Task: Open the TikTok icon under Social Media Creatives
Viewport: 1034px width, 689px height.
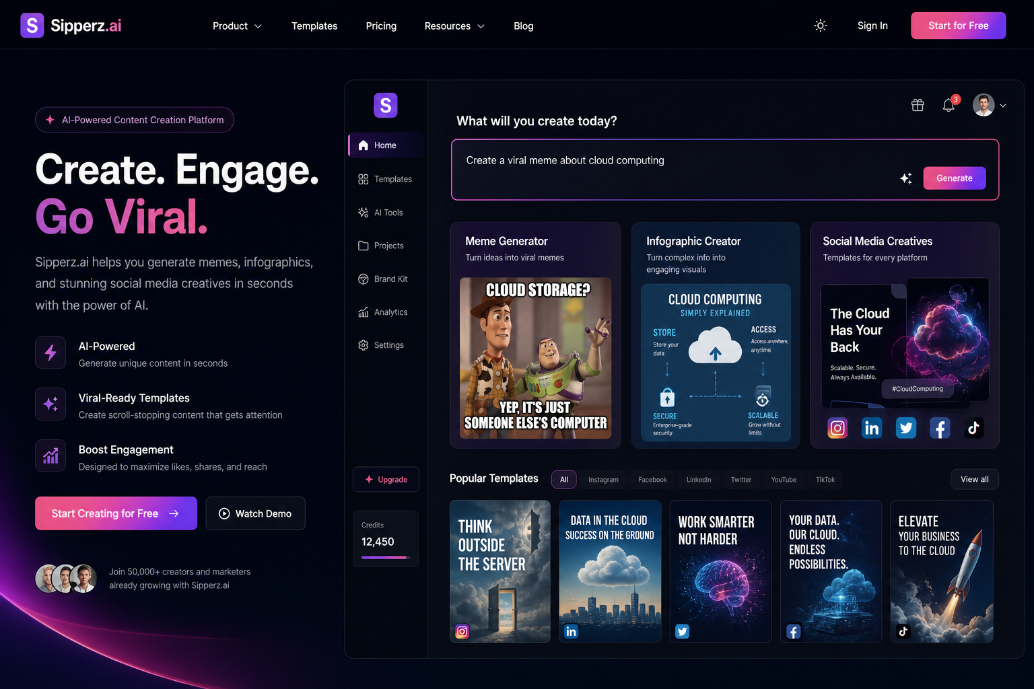Action: [973, 428]
